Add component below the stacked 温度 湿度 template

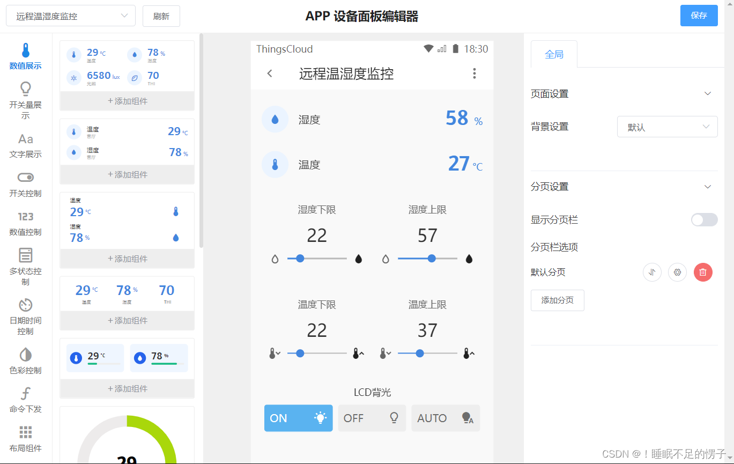127,259
